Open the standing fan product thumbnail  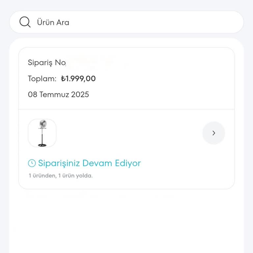pos(42,133)
